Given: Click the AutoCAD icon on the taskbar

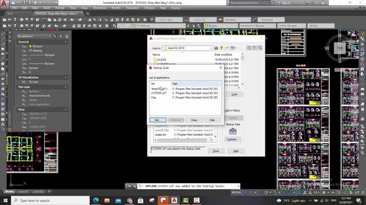Looking at the screenshot, I should 174,200.
